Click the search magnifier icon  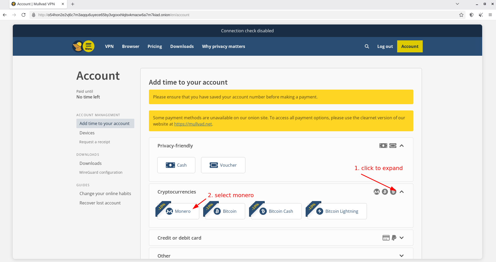pyautogui.click(x=367, y=46)
